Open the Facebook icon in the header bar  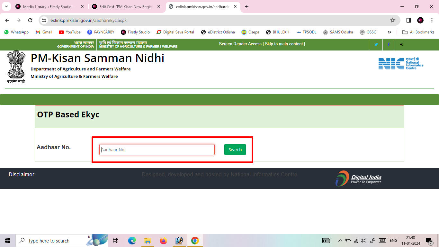coord(389,44)
